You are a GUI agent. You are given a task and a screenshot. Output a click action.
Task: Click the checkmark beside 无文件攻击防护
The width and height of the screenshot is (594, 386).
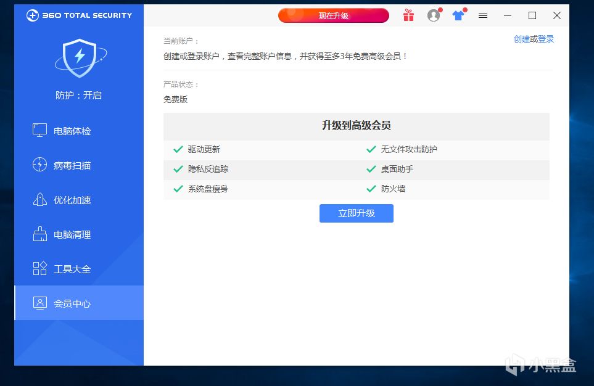pyautogui.click(x=371, y=149)
